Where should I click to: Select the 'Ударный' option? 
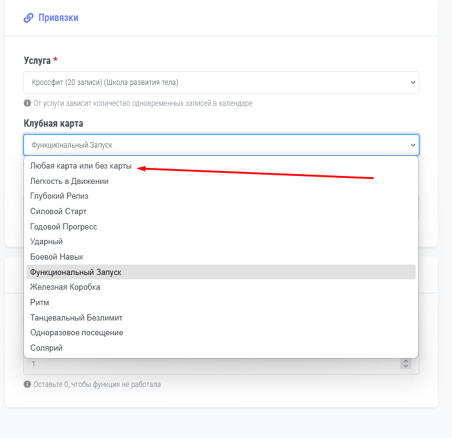[x=46, y=242]
